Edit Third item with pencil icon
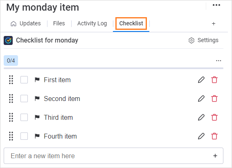 tap(201, 117)
